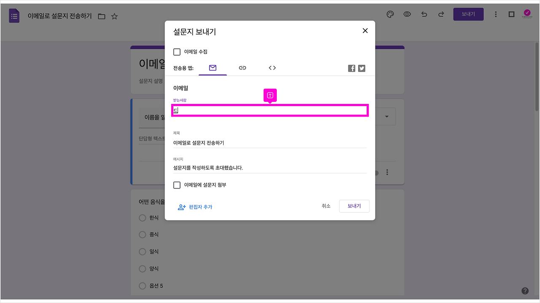This screenshot has width=540, height=303.
Task: Open the link sharing option
Action: (x=242, y=68)
